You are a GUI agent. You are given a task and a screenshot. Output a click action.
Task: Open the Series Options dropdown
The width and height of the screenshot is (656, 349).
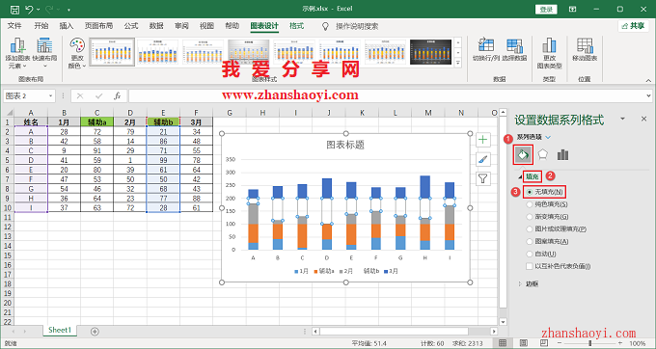(548, 137)
